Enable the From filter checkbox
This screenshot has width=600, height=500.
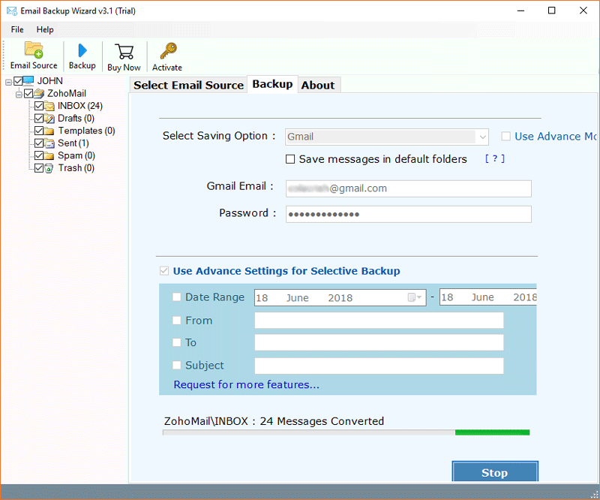[176, 321]
